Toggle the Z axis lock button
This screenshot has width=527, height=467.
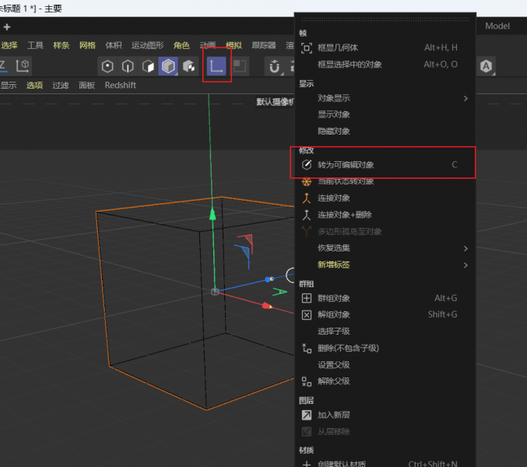[x=3, y=65]
